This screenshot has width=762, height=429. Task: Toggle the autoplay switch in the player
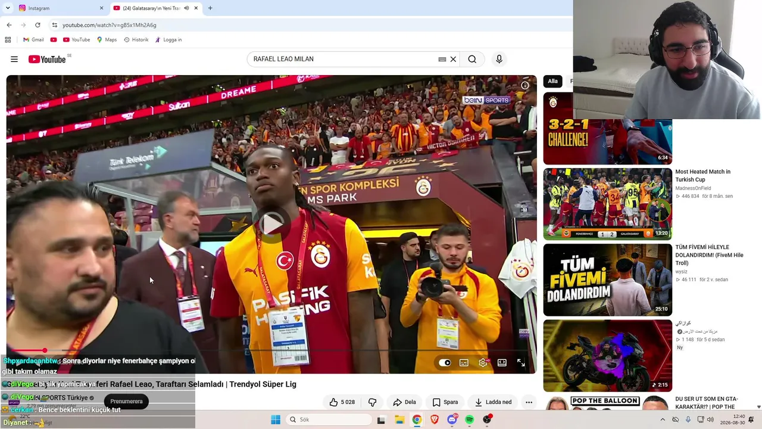(445, 362)
